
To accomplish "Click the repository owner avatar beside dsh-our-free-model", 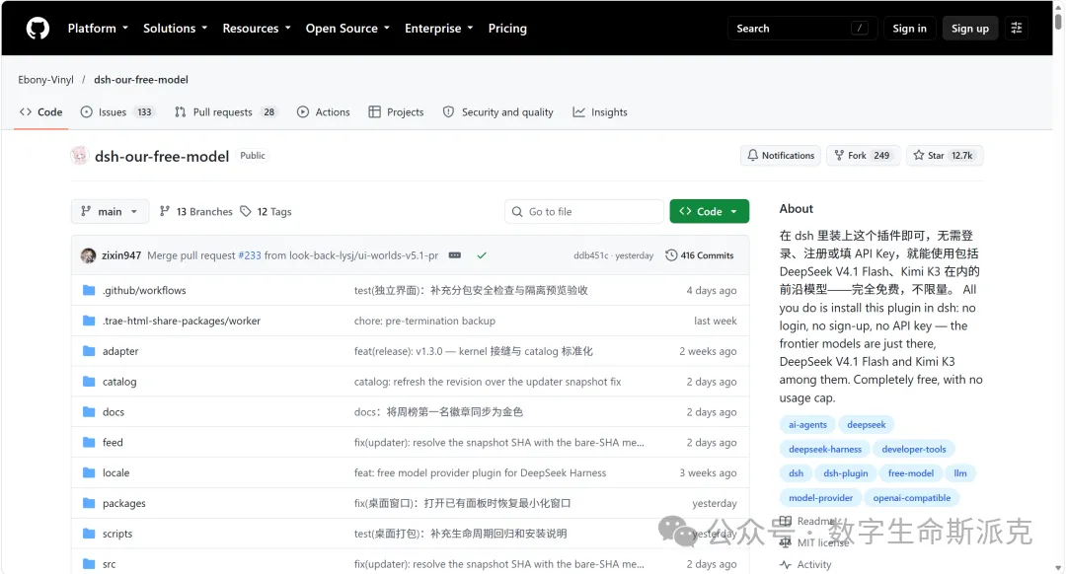I will 80,156.
